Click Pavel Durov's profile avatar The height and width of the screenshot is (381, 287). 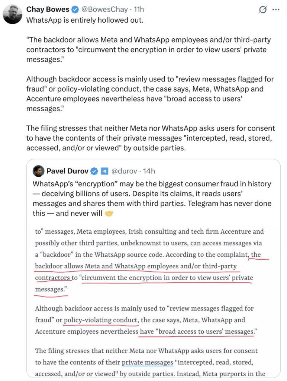coord(38,171)
